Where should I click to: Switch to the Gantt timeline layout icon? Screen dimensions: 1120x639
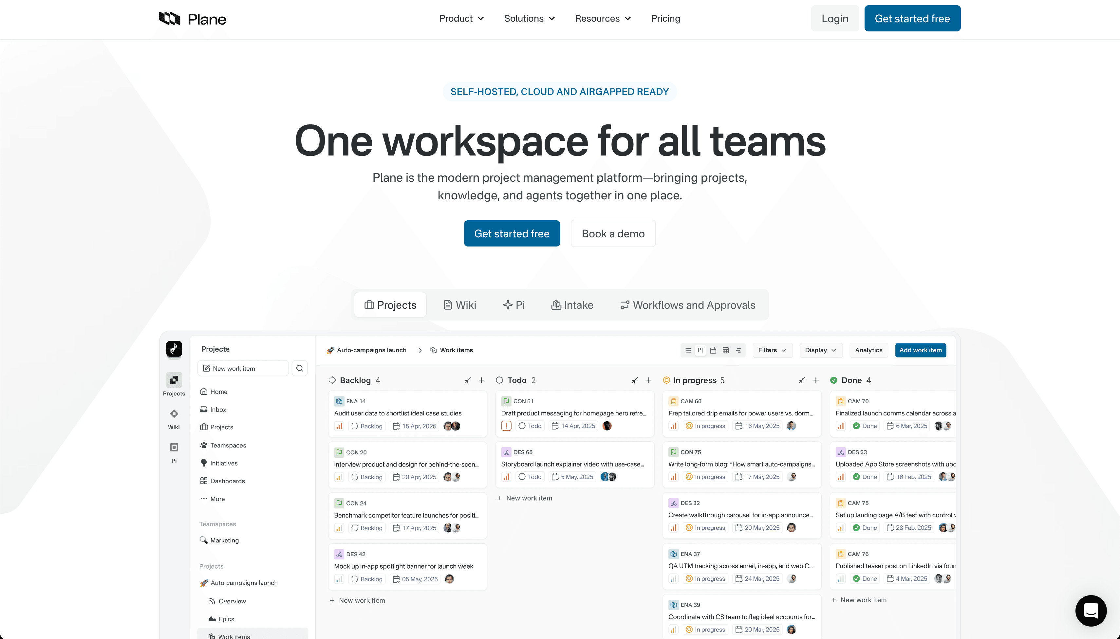click(x=738, y=350)
